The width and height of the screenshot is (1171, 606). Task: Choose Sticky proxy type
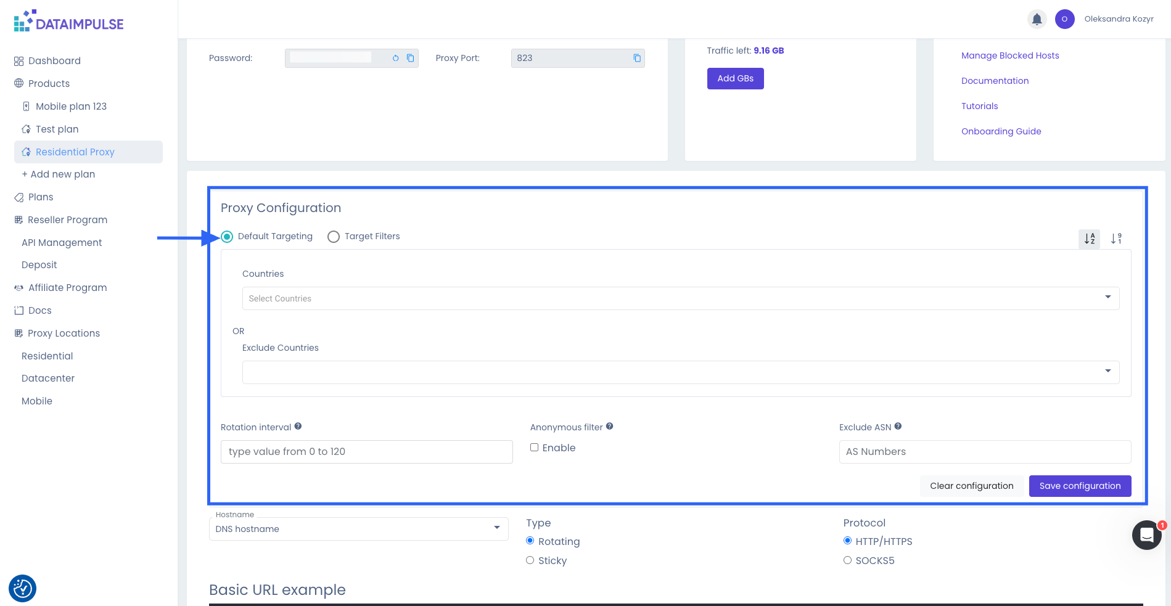[530, 560]
